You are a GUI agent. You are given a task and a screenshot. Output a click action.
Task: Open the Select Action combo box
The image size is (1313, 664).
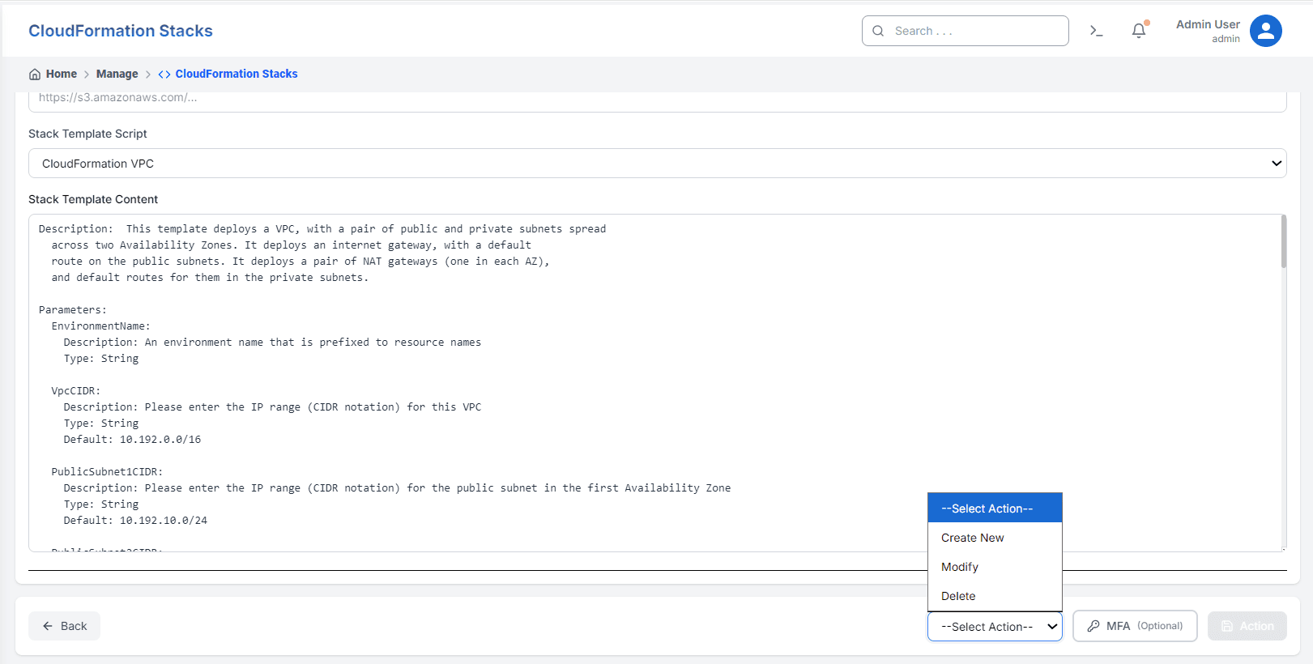[995, 627]
